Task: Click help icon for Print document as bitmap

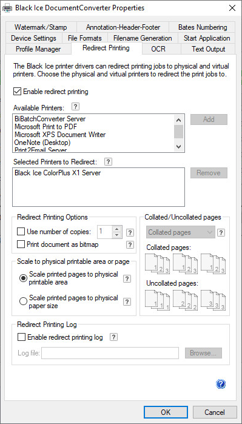Action: (130, 244)
